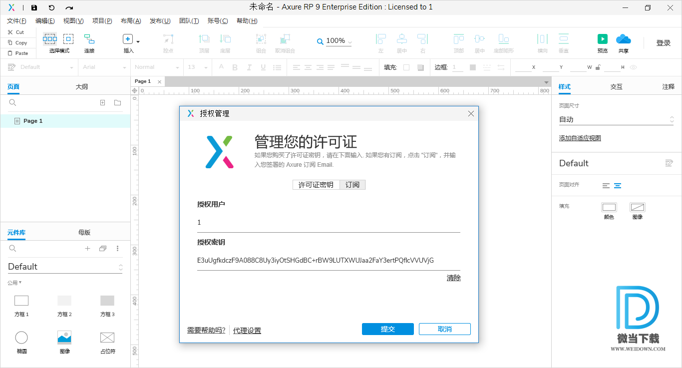
Task: Open the 自动 page size dropdown
Action: click(616, 119)
